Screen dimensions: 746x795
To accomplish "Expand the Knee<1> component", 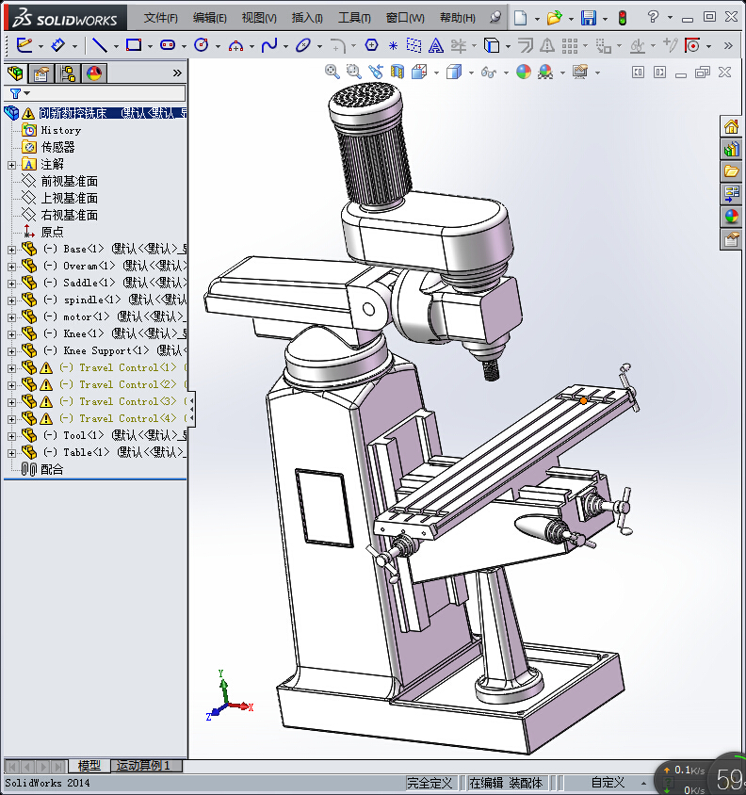I will click(x=11, y=334).
